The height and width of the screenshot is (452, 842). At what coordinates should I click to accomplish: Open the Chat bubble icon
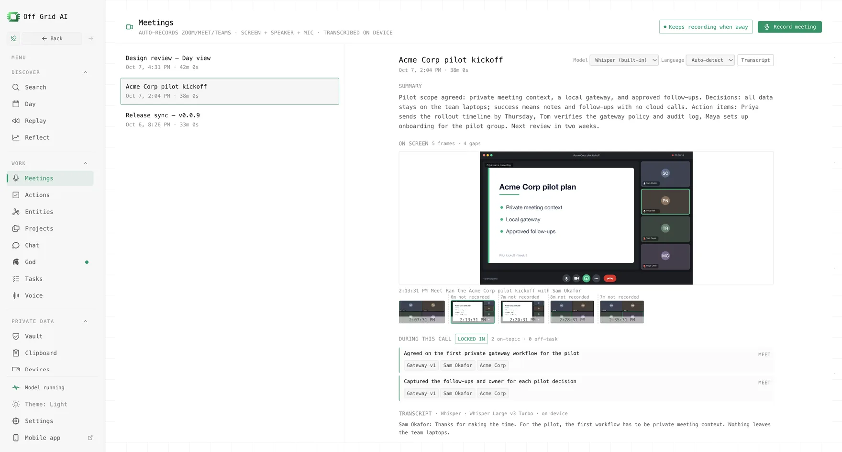click(16, 245)
